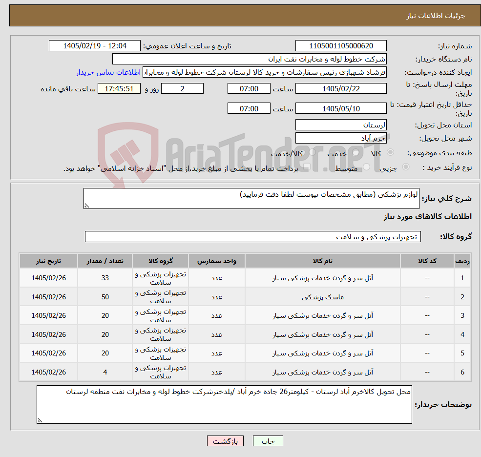Click the اطلاعات کالاهای مورد نیاز heading
The width and height of the screenshot is (481, 457).
tap(427, 217)
